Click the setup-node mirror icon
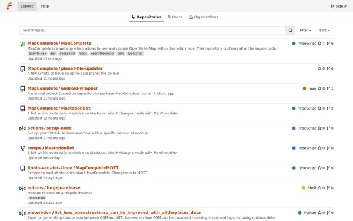353x221 pixels. point(22,128)
